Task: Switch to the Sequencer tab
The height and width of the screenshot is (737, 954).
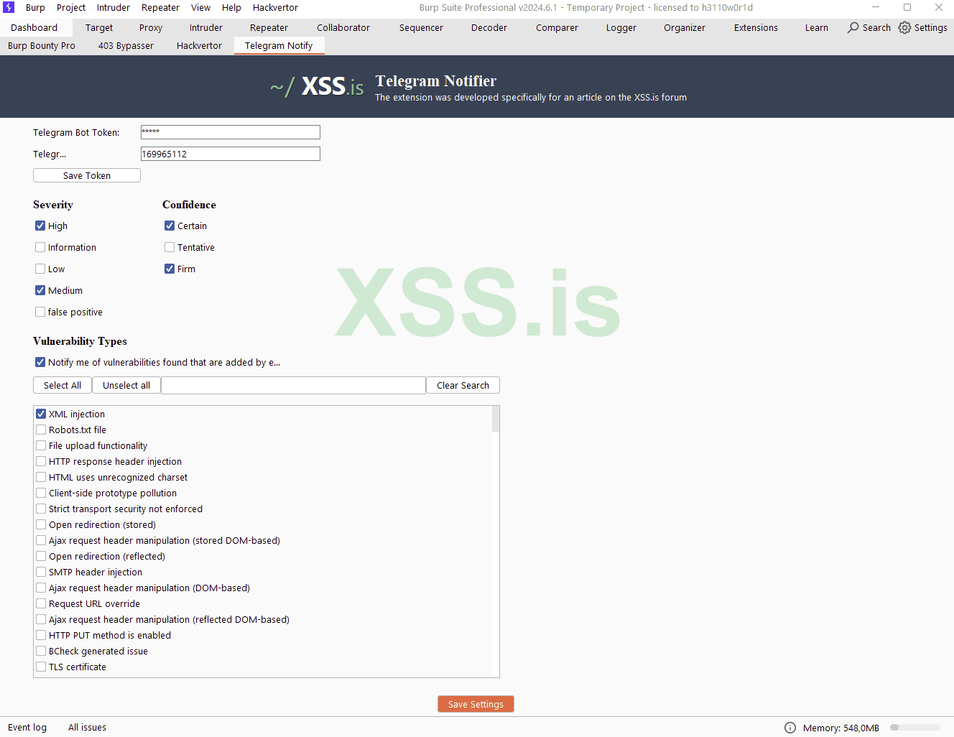Action: point(421,27)
